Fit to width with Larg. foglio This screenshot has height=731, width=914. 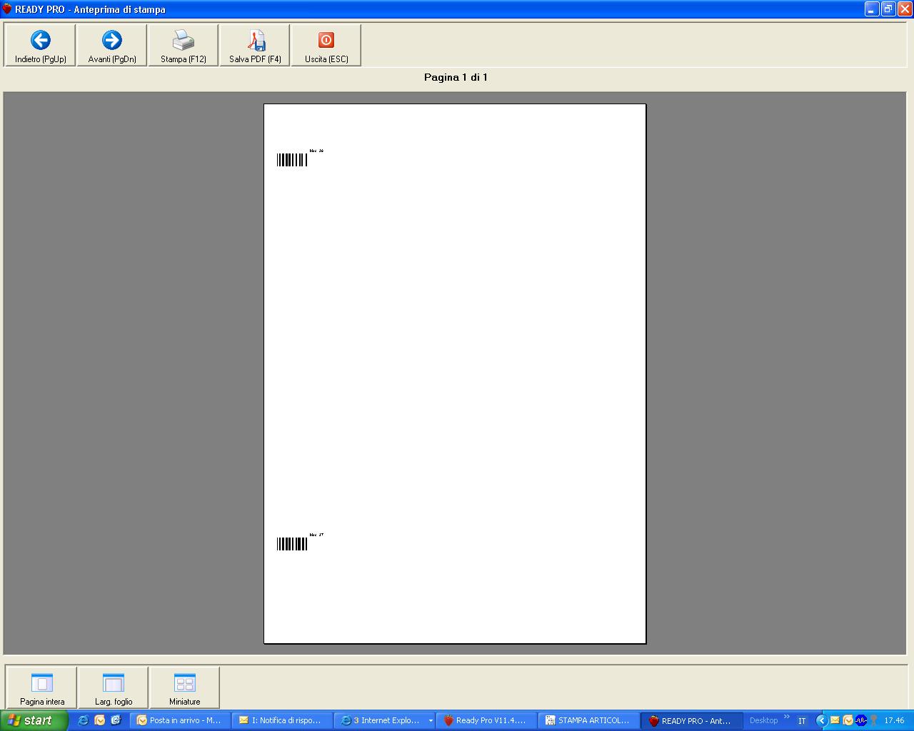pos(114,687)
